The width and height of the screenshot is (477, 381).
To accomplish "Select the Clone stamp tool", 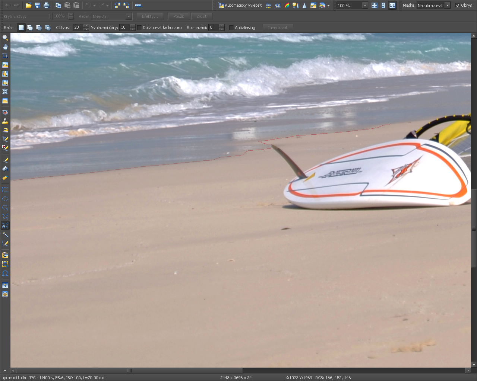I will [x=5, y=121].
